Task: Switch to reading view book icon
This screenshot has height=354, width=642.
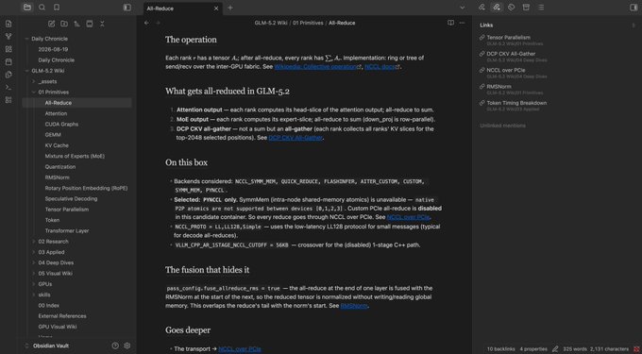Action: coord(450,23)
